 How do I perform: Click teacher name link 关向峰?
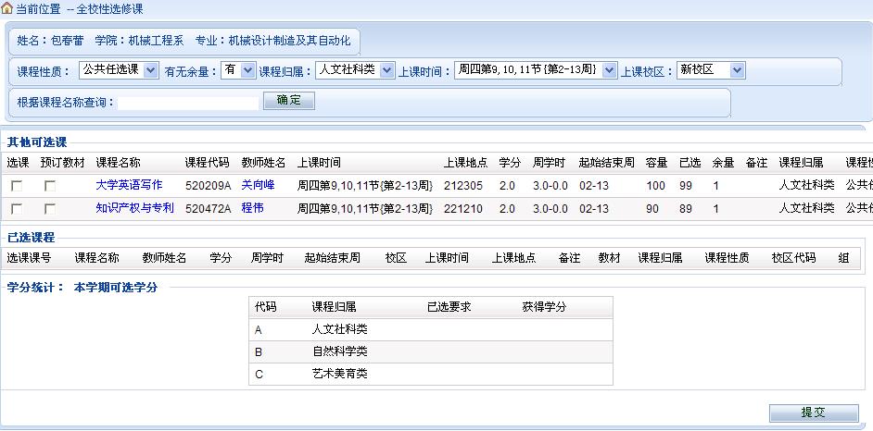pos(258,185)
